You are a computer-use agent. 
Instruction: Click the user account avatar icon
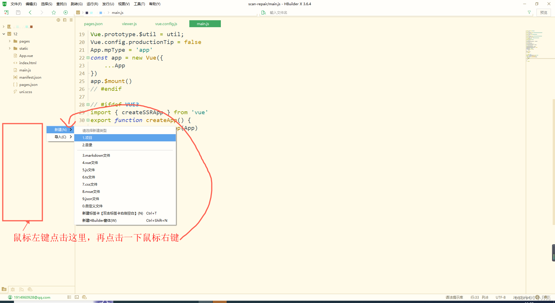tap(10, 297)
